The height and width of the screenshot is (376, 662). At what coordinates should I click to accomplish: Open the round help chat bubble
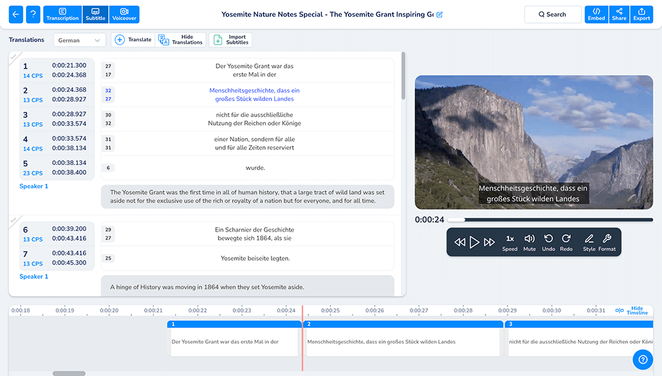coord(643,360)
